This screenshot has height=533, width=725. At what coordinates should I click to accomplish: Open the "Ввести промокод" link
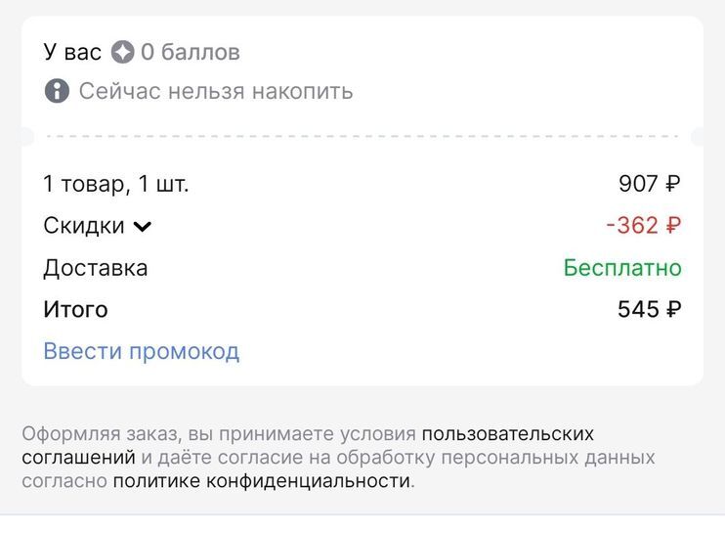(x=141, y=351)
